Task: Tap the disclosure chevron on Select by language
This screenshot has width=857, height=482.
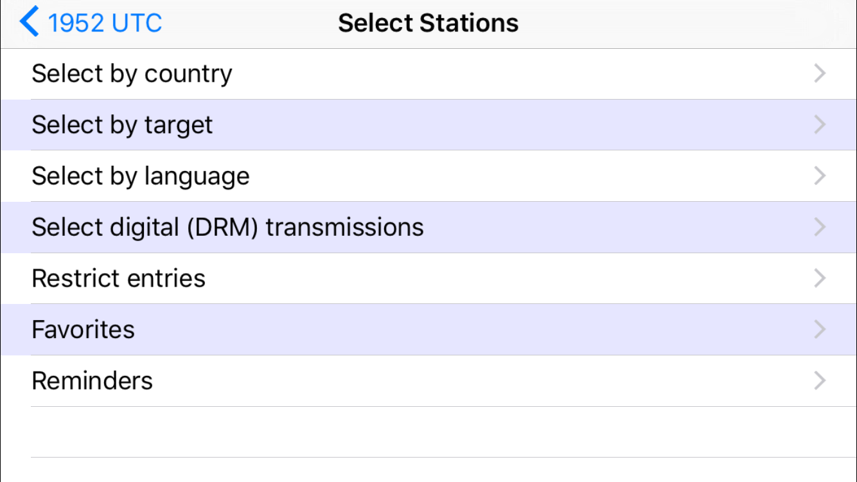Action: pyautogui.click(x=820, y=175)
